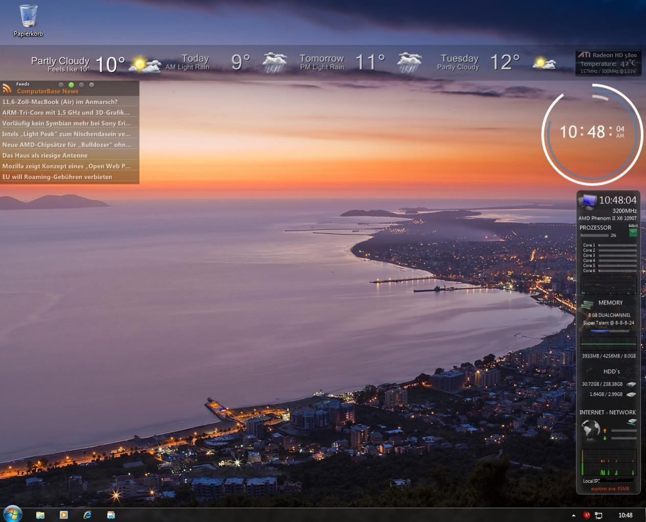
Task: Click the orange RSS feed icon
Action: pos(7,88)
